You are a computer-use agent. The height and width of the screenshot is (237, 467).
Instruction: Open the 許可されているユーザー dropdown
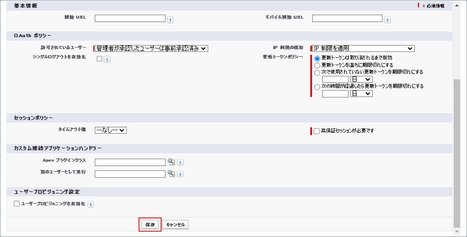click(151, 48)
